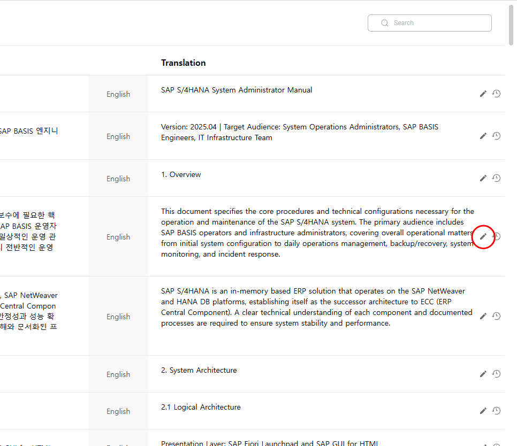
Task: Open history for 'System Administrator Manual' row
Action: click(496, 94)
